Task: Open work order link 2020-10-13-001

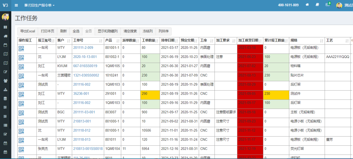Action: pyautogui.click(x=85, y=57)
